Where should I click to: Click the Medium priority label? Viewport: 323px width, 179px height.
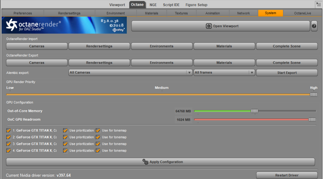tap(162, 88)
